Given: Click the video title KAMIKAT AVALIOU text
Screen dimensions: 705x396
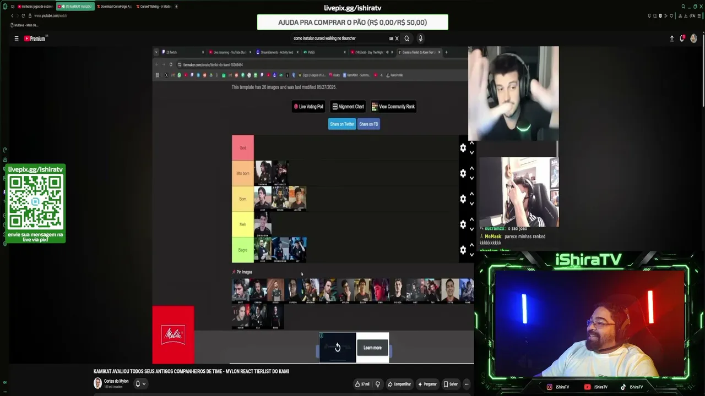Looking at the screenshot, I should pyautogui.click(x=191, y=371).
